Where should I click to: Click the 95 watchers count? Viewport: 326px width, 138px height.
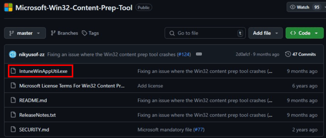point(317,7)
